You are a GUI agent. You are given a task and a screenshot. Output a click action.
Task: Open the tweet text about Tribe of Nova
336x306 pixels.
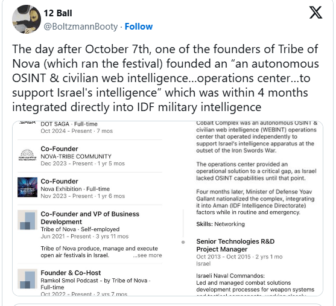point(165,78)
